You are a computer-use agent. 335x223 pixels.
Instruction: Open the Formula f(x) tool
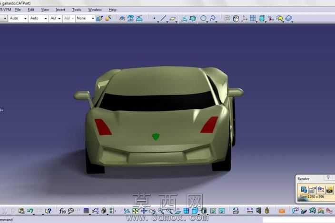(x=62, y=211)
